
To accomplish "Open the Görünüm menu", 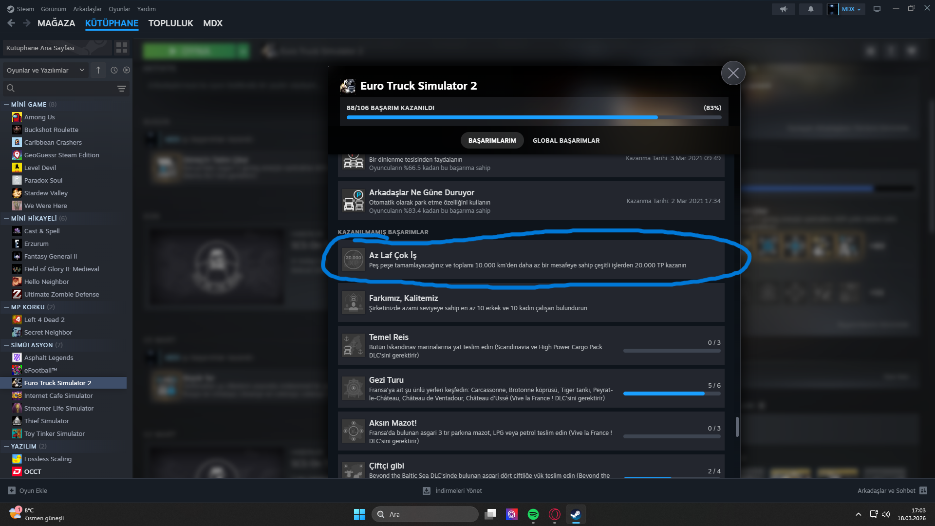I will coord(54,9).
